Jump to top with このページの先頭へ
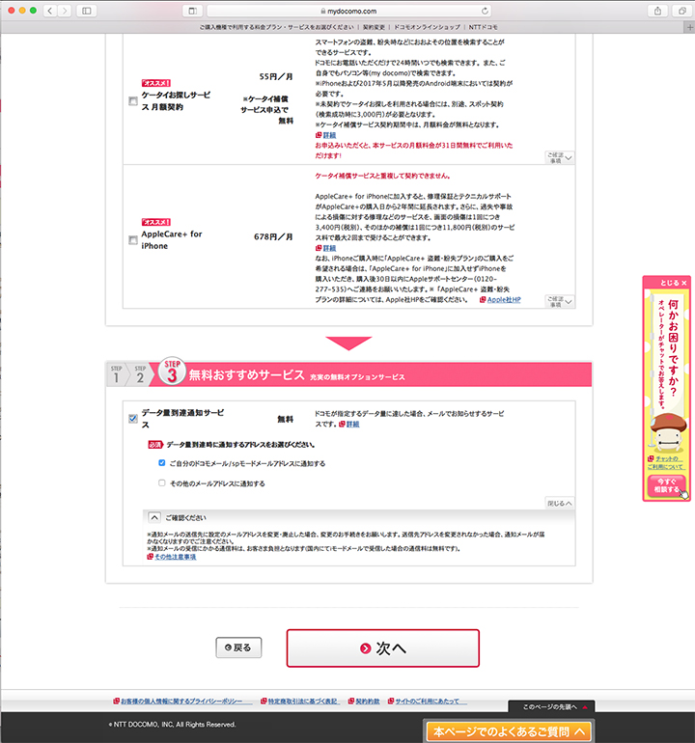695x743 pixels. pos(551,706)
